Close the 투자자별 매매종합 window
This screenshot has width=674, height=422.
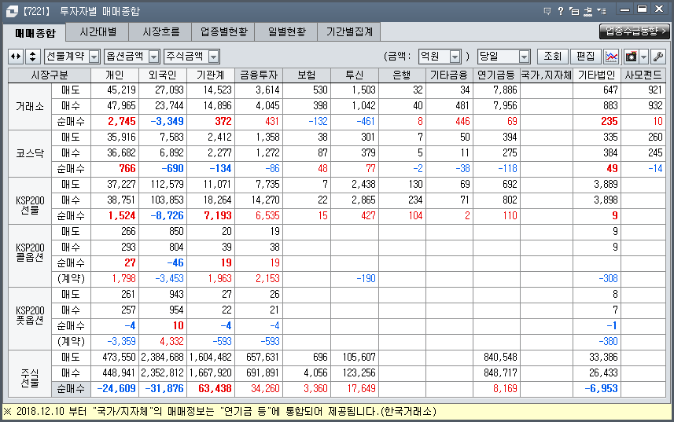pyautogui.click(x=659, y=9)
